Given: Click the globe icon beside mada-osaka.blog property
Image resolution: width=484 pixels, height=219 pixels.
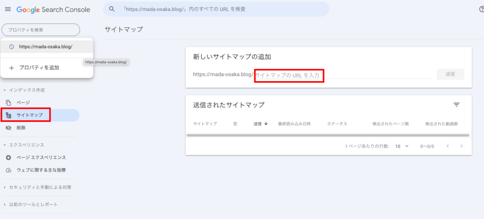Looking at the screenshot, I should tap(12, 47).
